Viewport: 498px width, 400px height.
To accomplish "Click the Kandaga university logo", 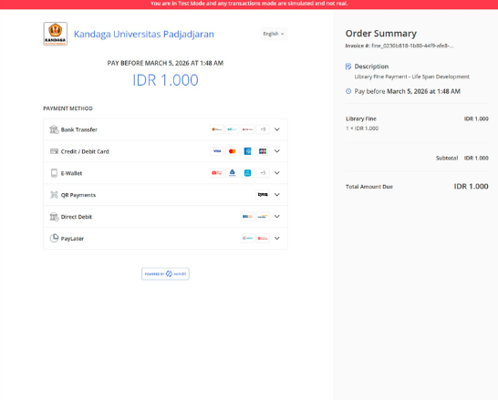I will (56, 34).
